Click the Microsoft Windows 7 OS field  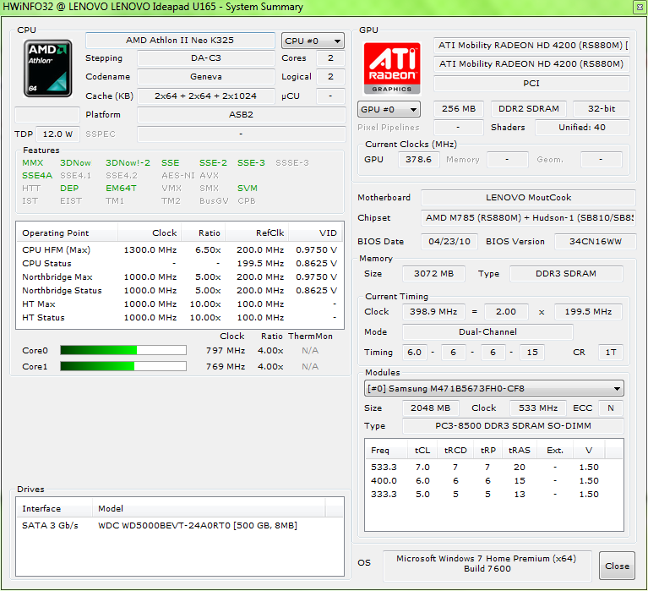(487, 565)
